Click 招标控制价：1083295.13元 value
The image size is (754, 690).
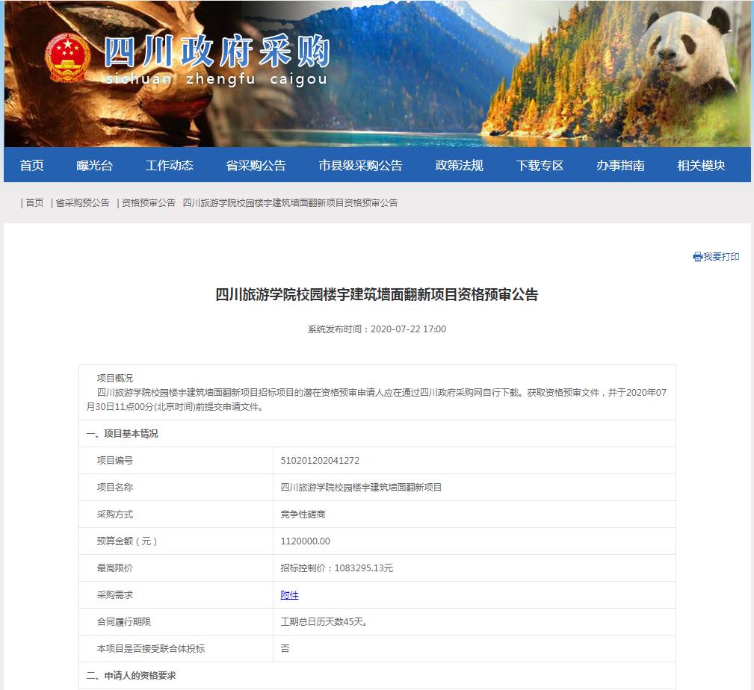tap(336, 568)
